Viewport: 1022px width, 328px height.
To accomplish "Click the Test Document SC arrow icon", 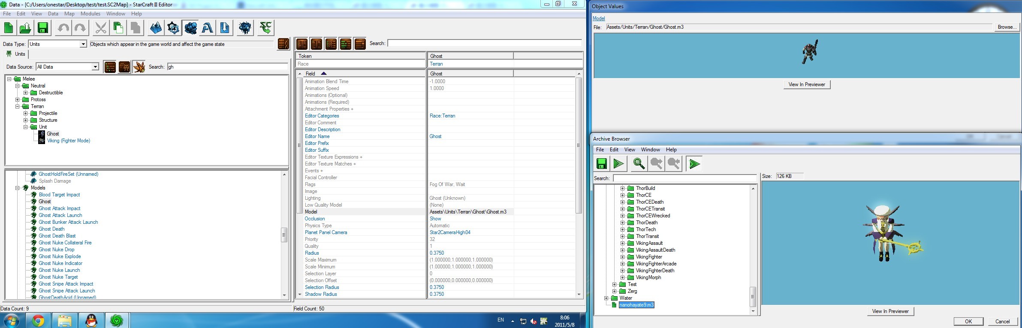I will click(x=266, y=28).
